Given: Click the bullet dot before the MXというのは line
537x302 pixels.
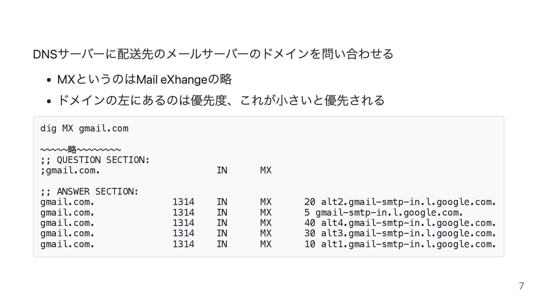Looking at the screenshot, I should coord(49,80).
